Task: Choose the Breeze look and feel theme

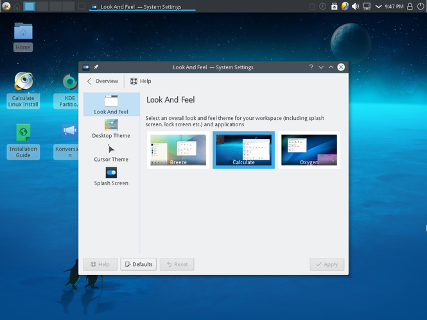Action: click(178, 150)
